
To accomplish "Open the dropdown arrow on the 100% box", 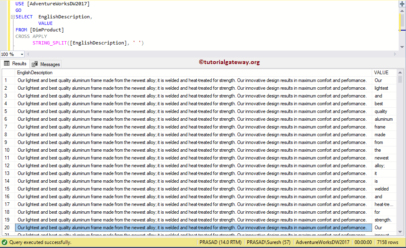I will point(21,54).
